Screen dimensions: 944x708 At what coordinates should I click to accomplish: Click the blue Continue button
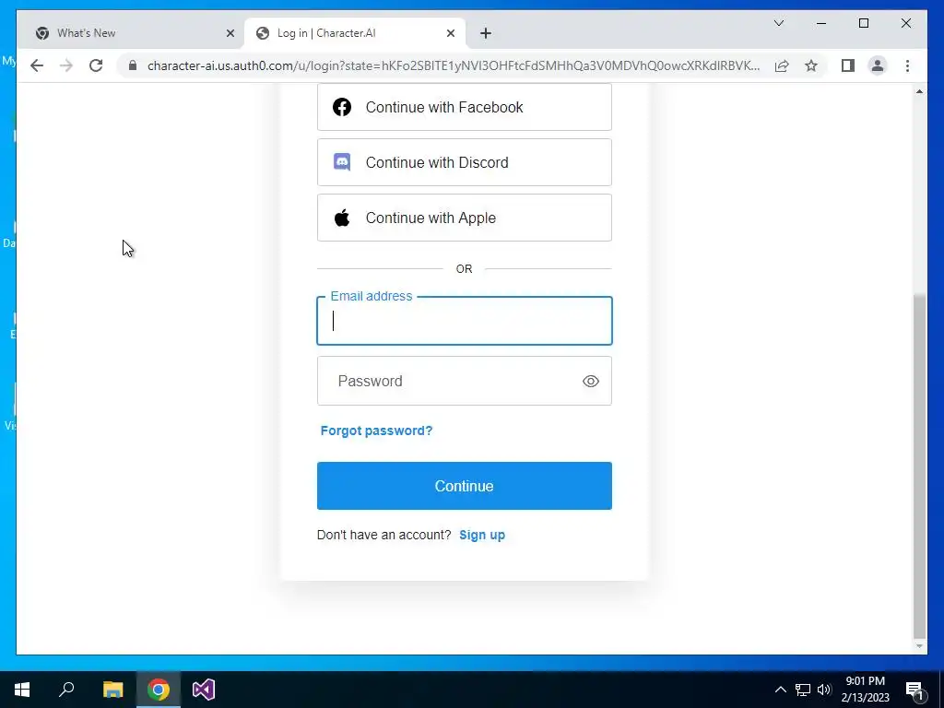point(465,486)
